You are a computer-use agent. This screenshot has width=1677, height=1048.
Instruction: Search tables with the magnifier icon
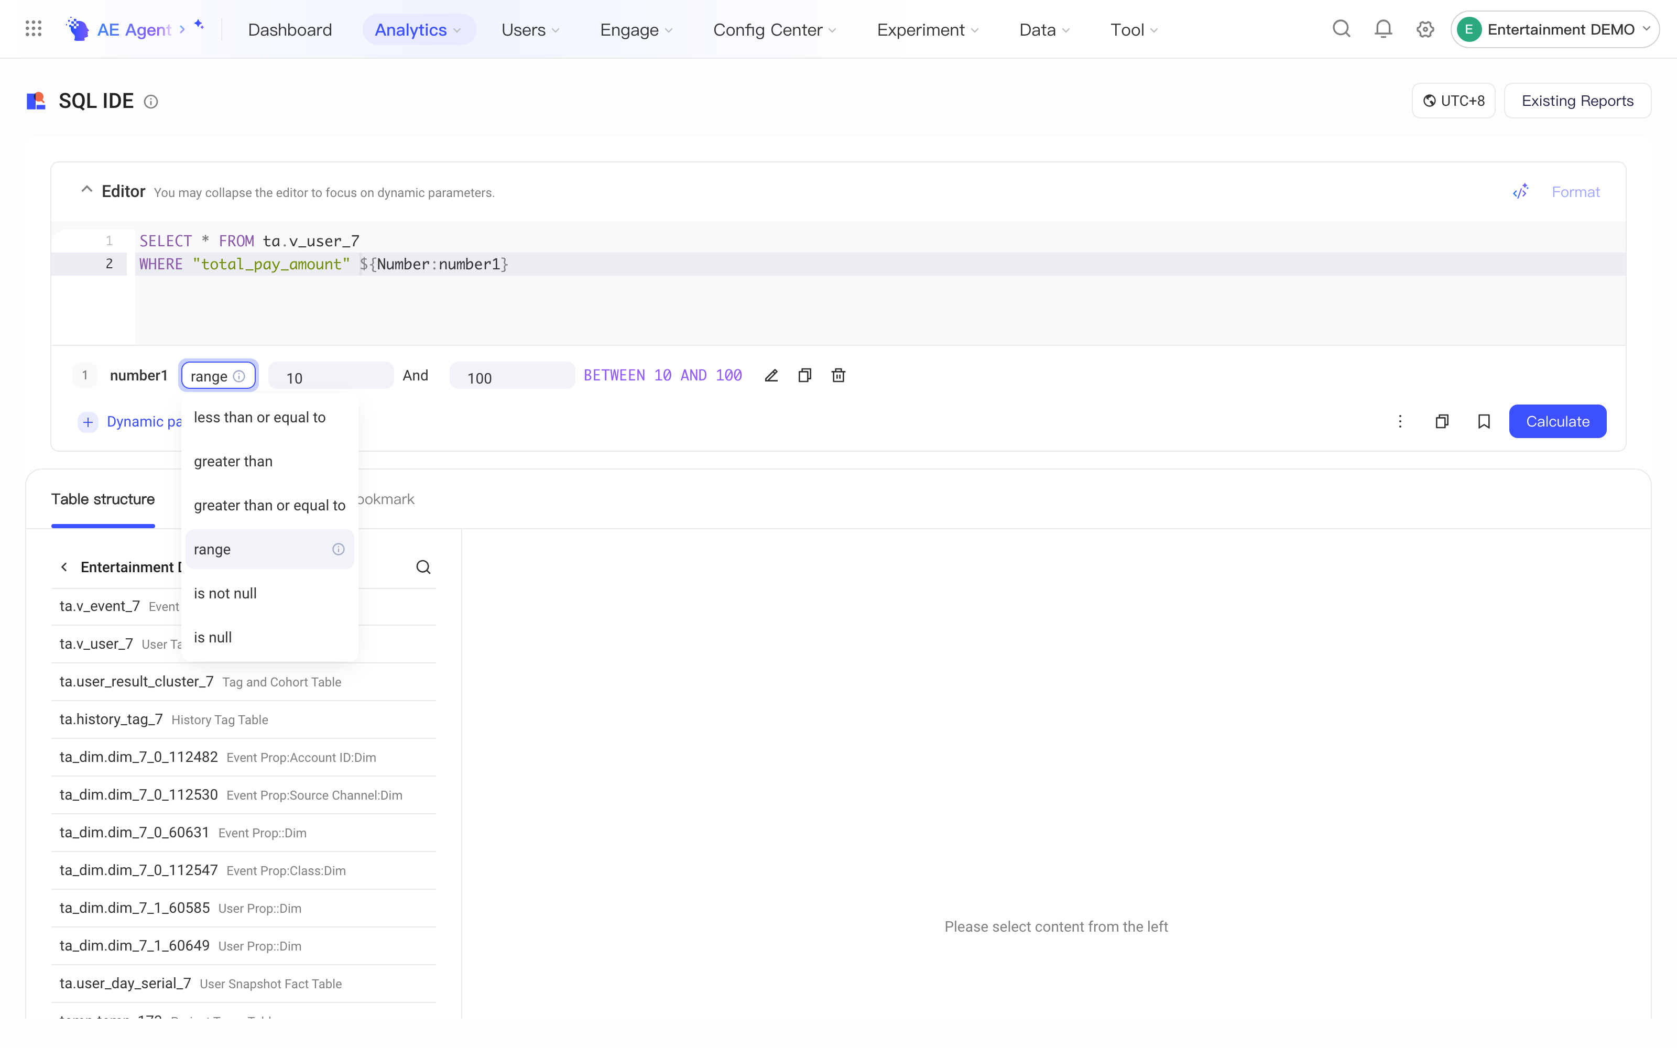[x=423, y=567]
